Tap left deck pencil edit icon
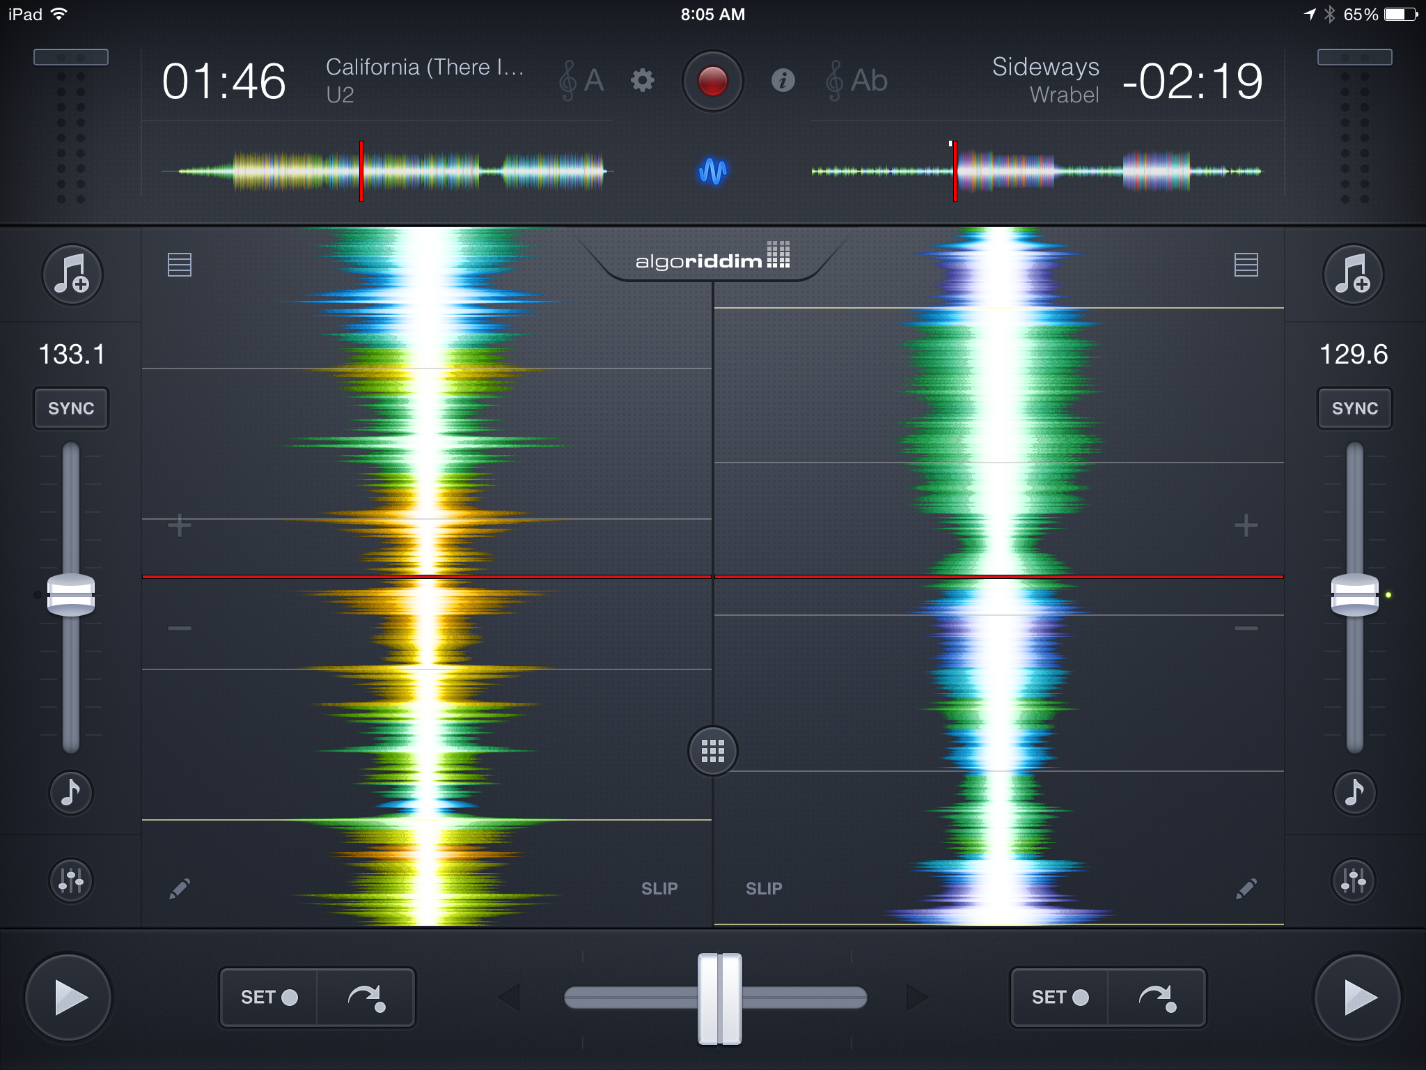1426x1070 pixels. (180, 888)
